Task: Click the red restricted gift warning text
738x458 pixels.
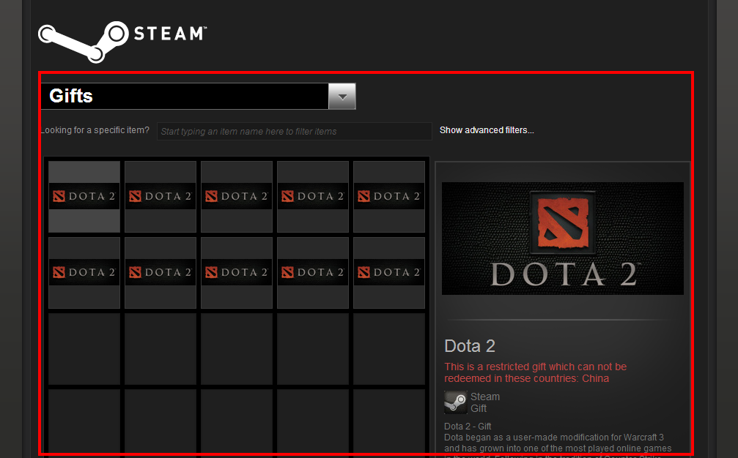Action: (x=535, y=372)
